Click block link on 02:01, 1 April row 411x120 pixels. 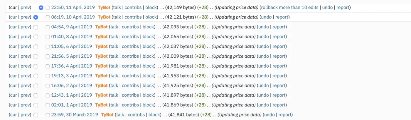click(x=149, y=105)
